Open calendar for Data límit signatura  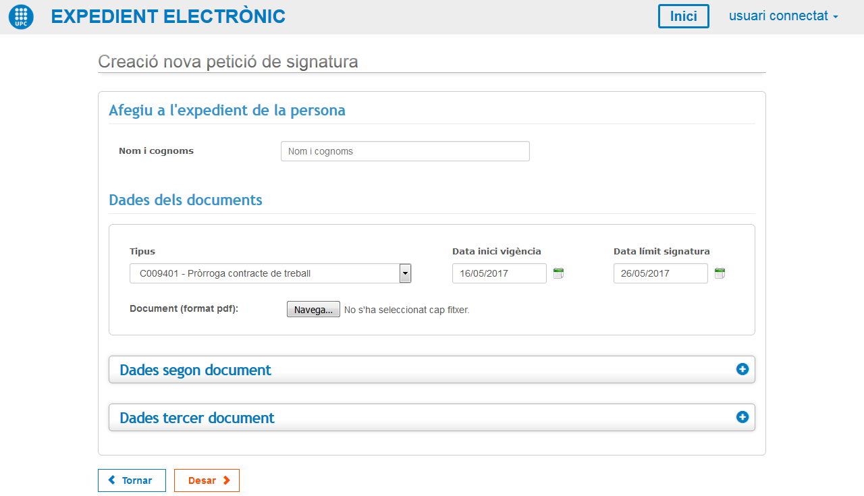point(720,273)
